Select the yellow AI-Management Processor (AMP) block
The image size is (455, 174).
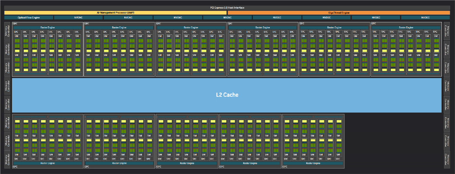click(115, 13)
